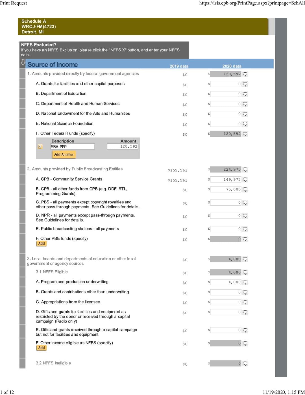Click the gray vertical scrollbar on the right
This screenshot has height=395, width=305.
[281, 197]
